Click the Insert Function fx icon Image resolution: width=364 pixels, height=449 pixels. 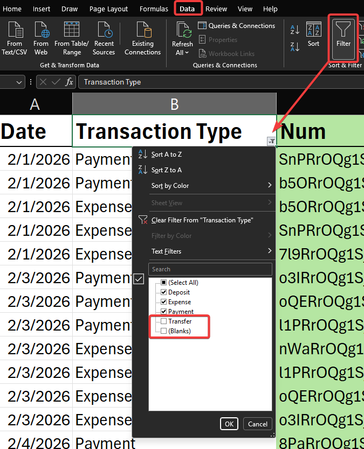point(69,82)
